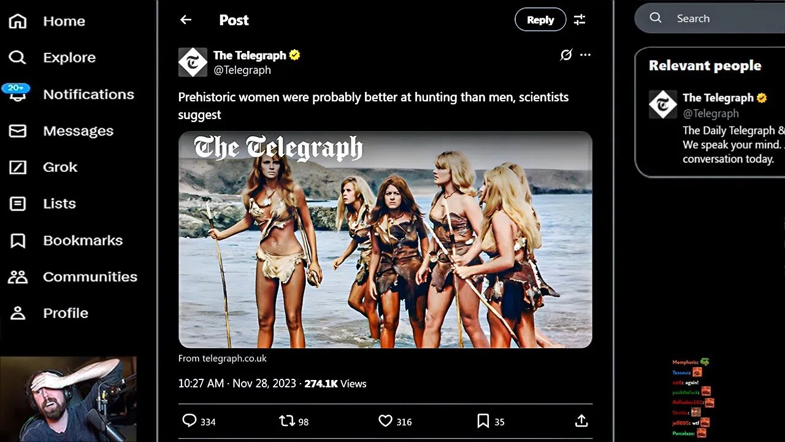Repost using the retweet icon
Screen dimensions: 785x442
[x=286, y=421]
